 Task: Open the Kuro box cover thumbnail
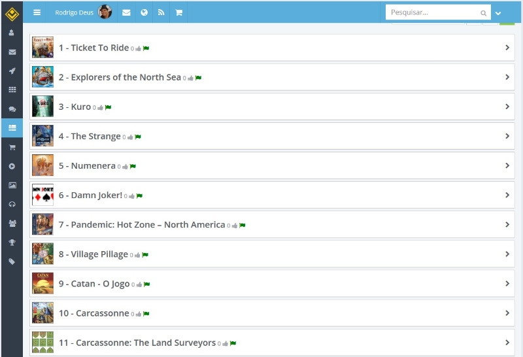coord(42,107)
